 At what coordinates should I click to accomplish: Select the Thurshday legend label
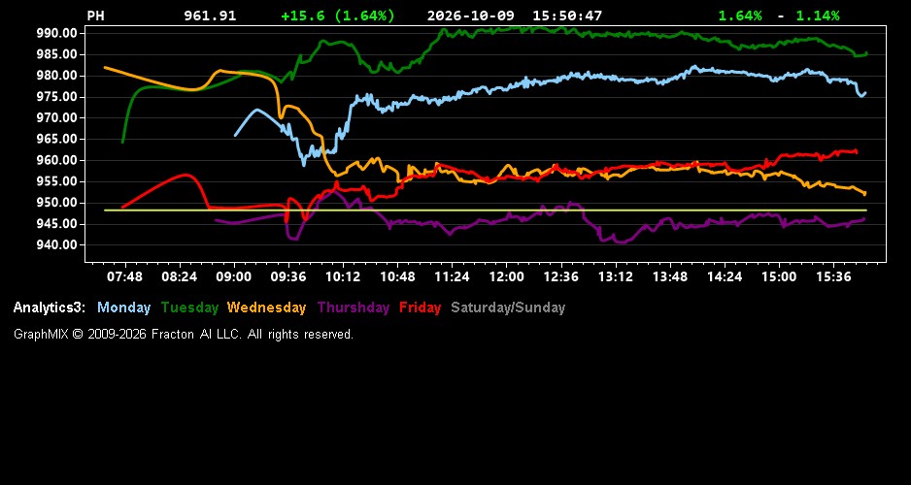pos(354,308)
